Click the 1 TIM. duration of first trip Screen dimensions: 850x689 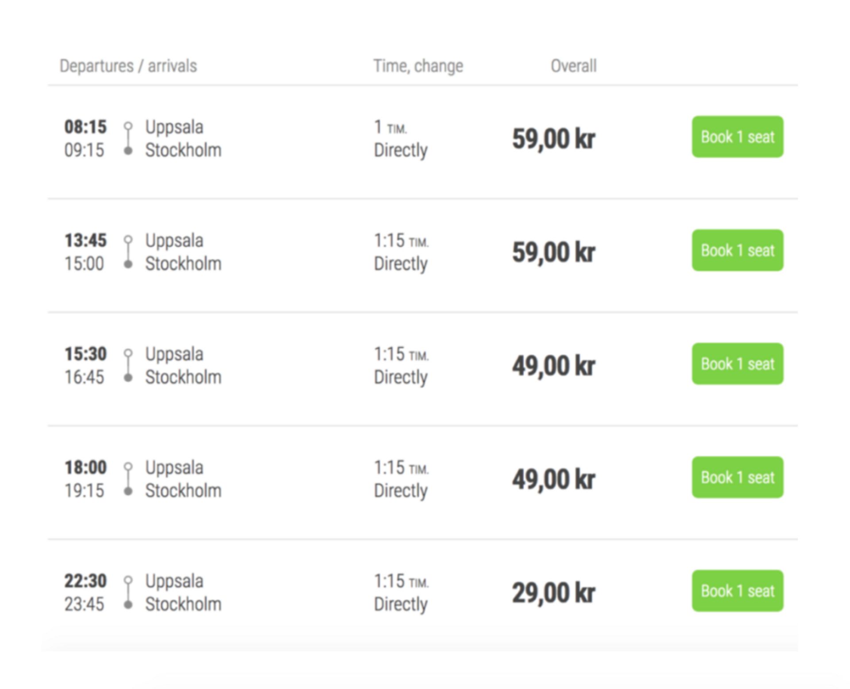point(390,128)
